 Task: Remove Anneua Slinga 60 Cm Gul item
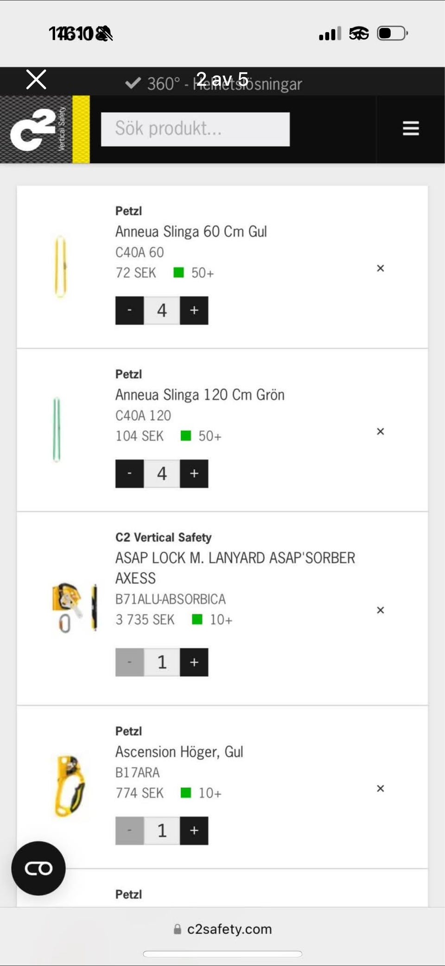tap(380, 268)
